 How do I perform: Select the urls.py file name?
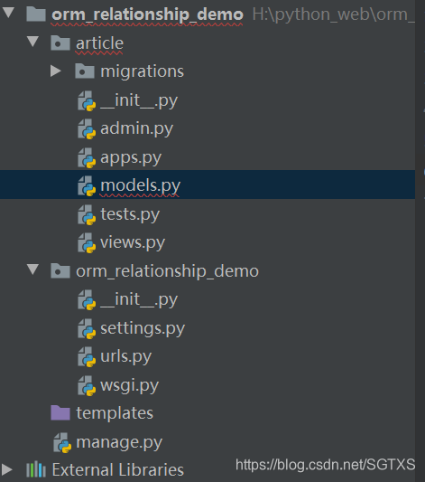[126, 357]
